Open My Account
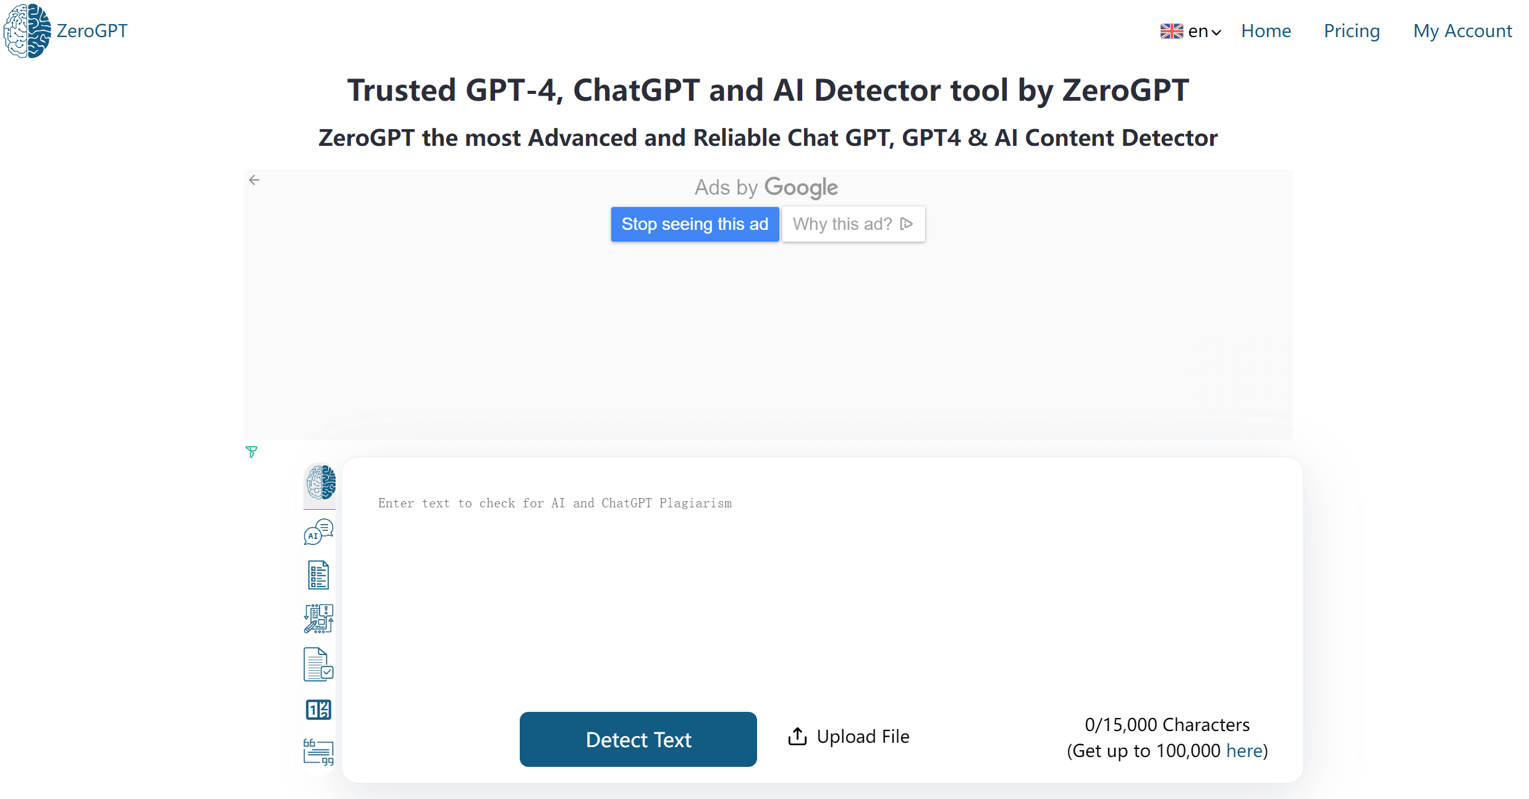This screenshot has height=799, width=1529. pos(1462,30)
